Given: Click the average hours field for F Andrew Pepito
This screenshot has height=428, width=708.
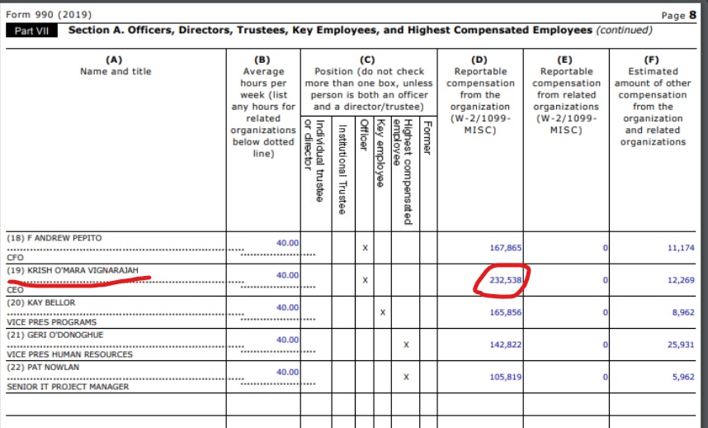Looking at the screenshot, I should [x=287, y=243].
